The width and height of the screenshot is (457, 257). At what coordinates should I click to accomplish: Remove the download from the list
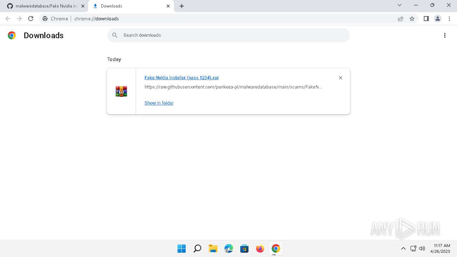pos(341,78)
